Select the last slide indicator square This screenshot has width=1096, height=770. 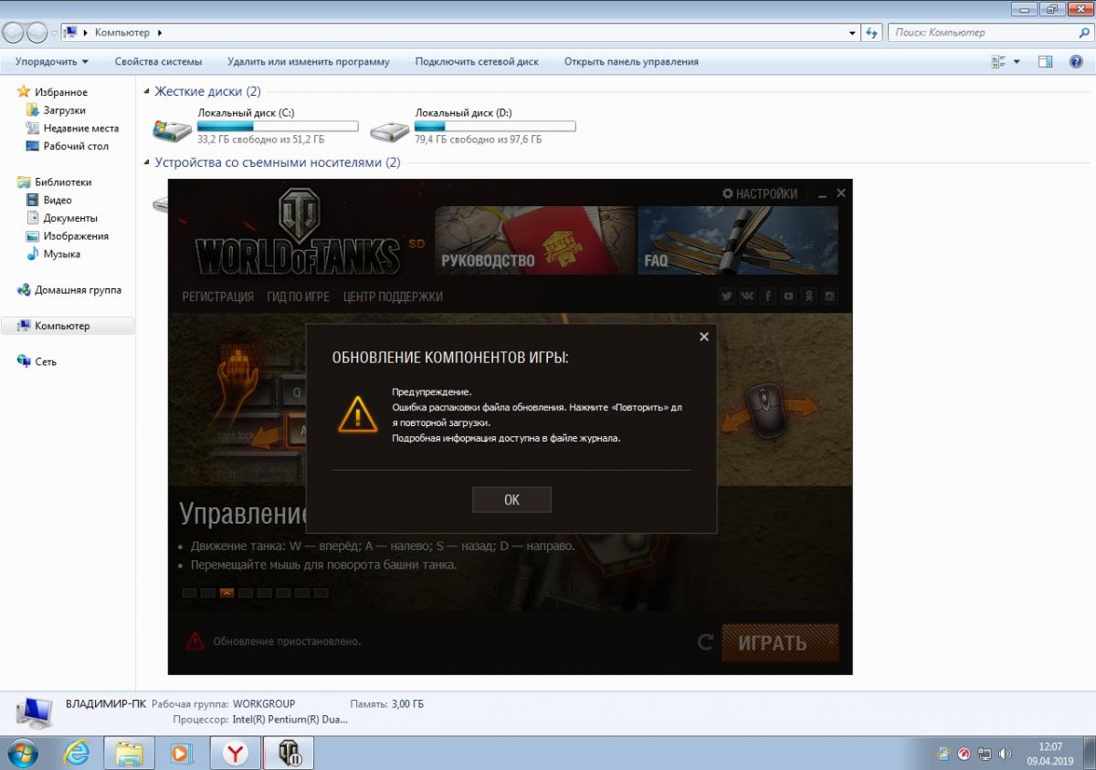click(321, 593)
